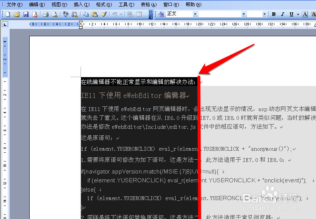
Task: Open the font size dropdown arrow
Action: [x=264, y=14]
